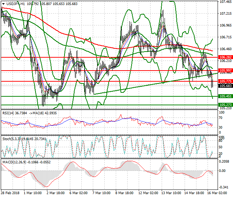Click the -0.341 MACD scale value
This screenshot has height=197, width=233.
point(225,187)
